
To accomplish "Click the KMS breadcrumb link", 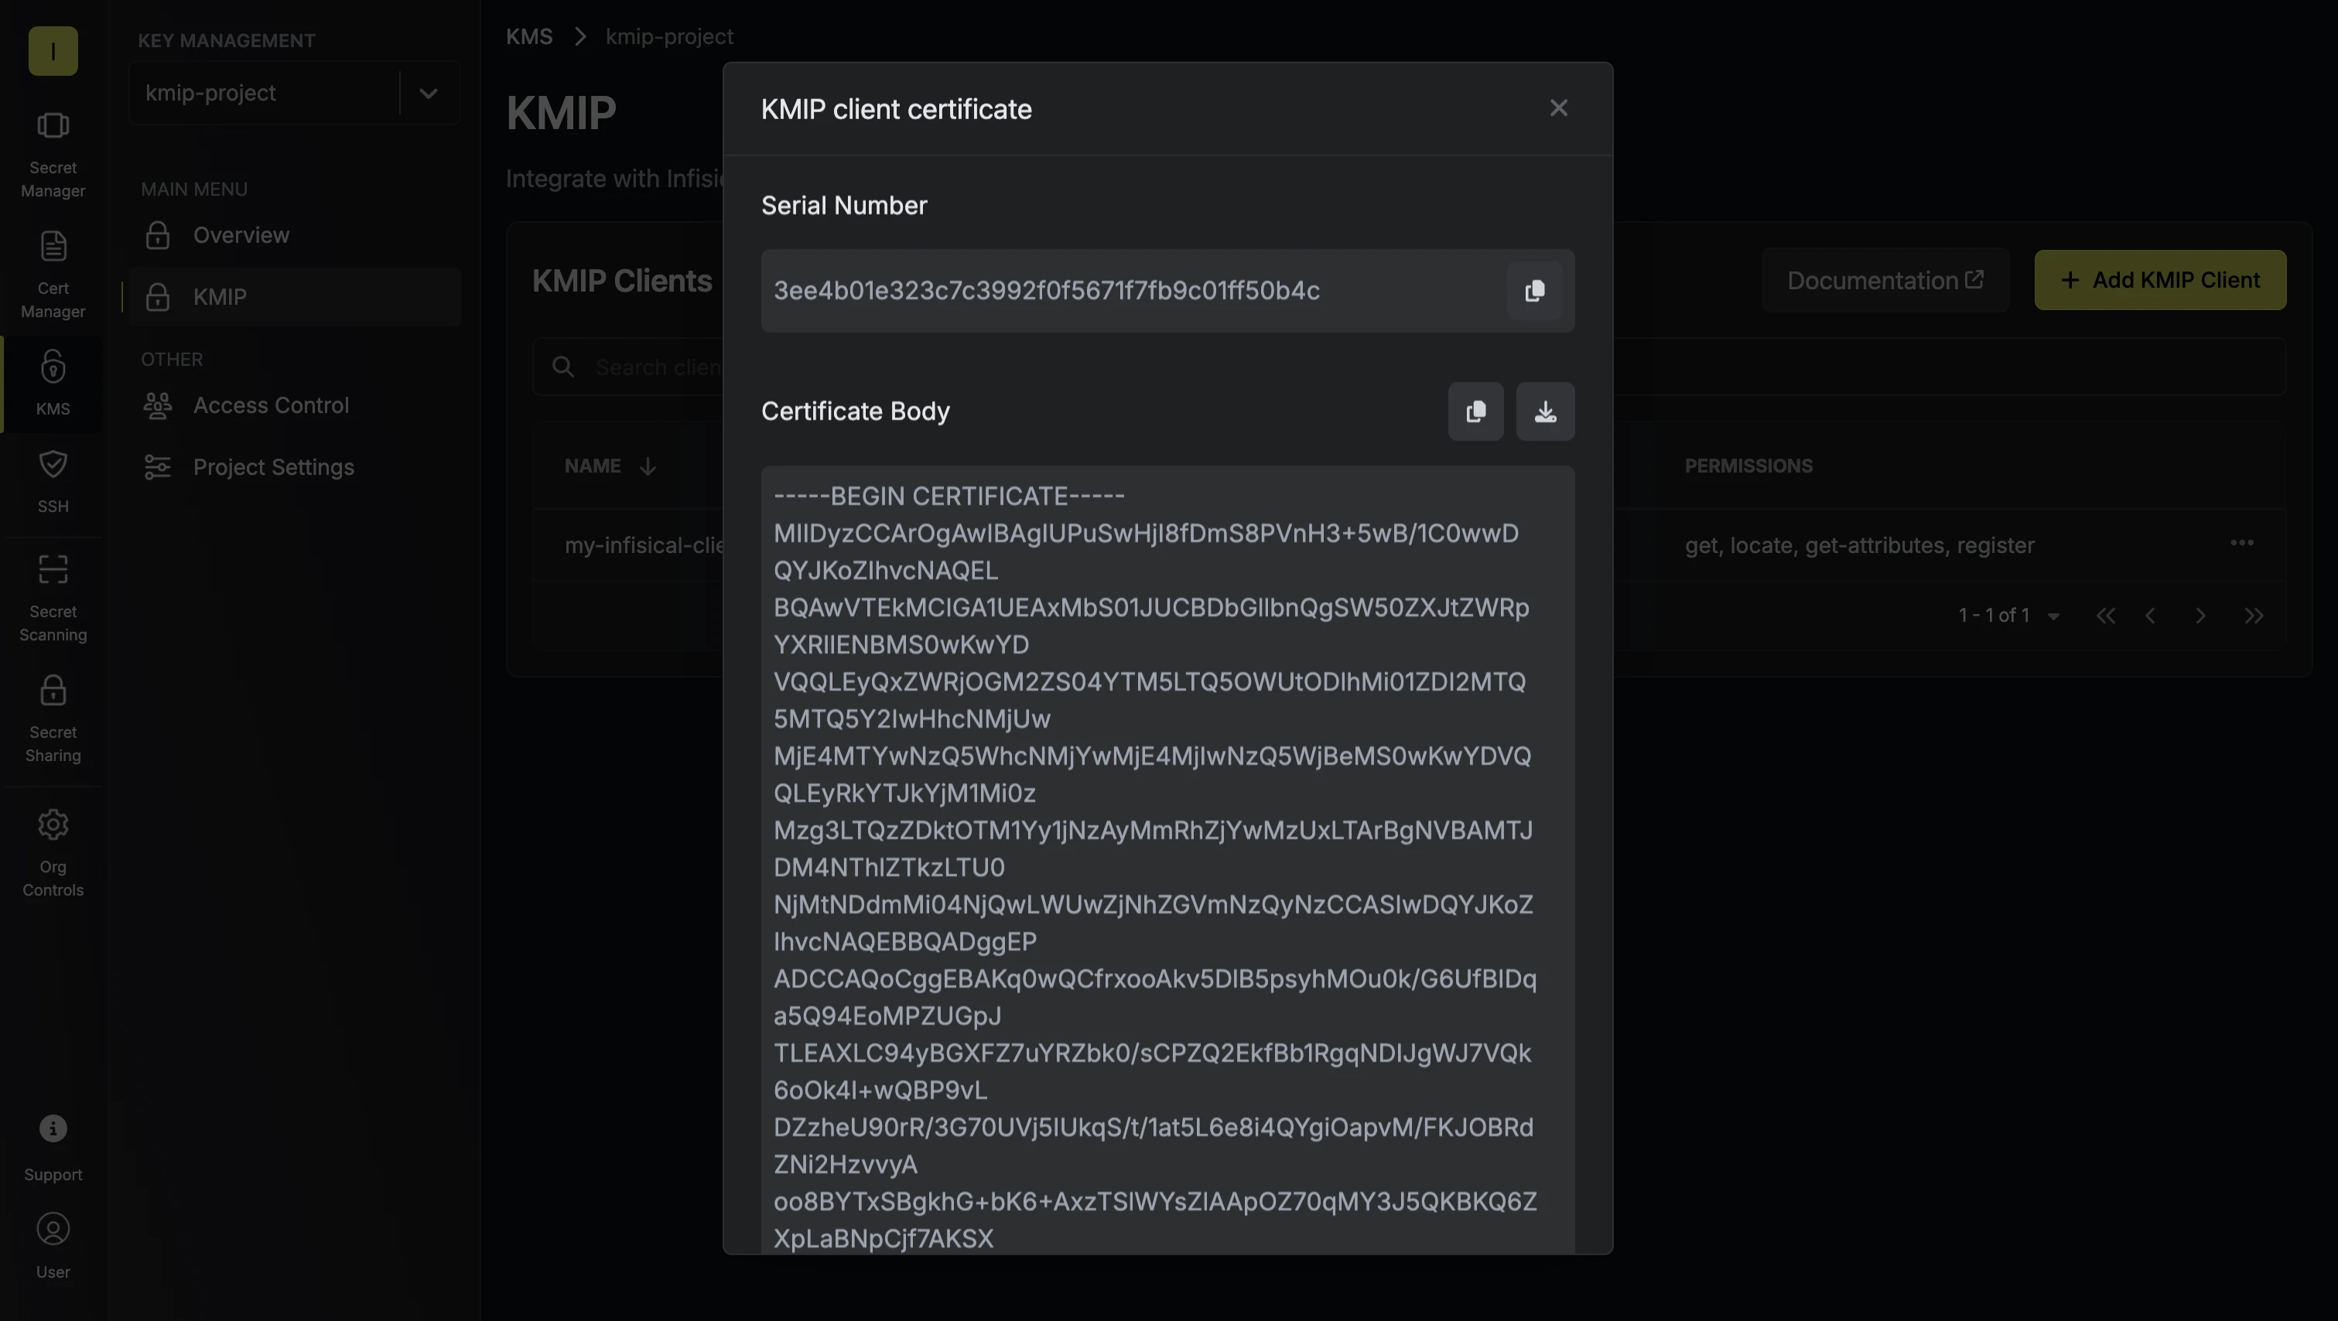I will point(529,36).
